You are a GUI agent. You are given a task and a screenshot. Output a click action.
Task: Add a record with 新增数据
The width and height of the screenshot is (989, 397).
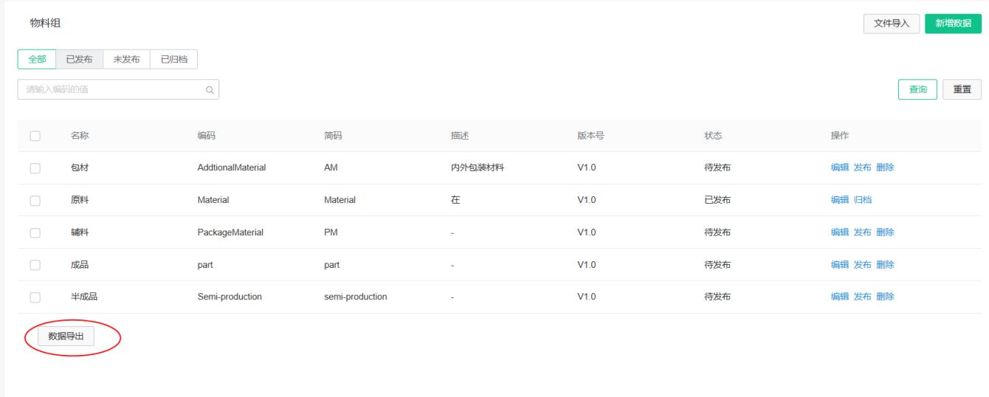coord(953,24)
